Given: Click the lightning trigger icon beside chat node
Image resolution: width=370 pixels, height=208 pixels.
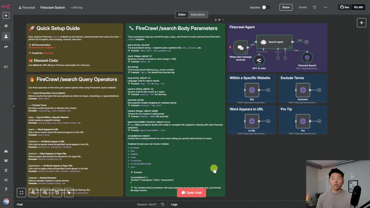Looking at the screenshot, I should pyautogui.click(x=230, y=47).
